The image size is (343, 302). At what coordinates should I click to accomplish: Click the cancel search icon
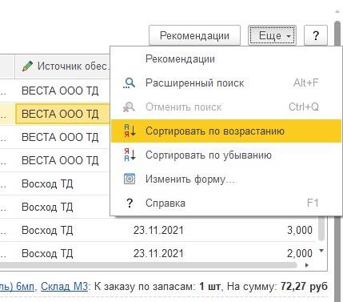click(x=130, y=107)
